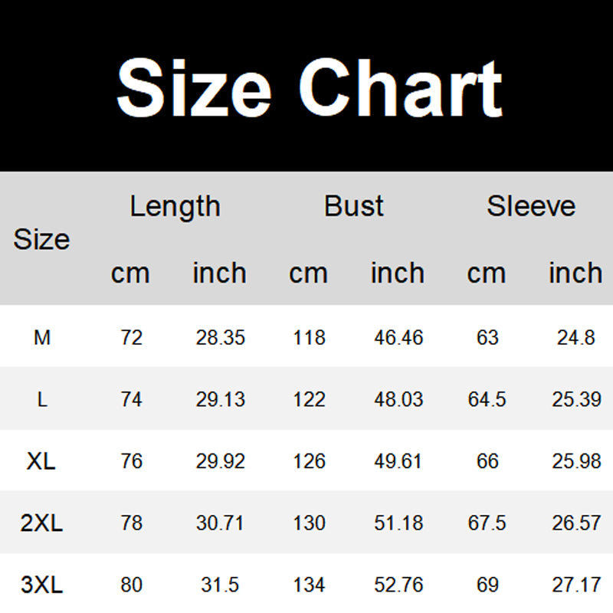Select the 2XL size row label
Image resolution: width=613 pixels, height=613 pixels.
pos(41,523)
